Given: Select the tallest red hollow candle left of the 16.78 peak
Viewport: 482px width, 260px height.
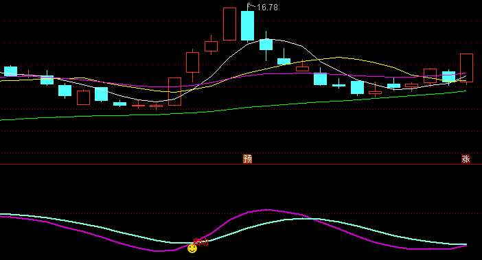Looking at the screenshot, I should coord(229,24).
